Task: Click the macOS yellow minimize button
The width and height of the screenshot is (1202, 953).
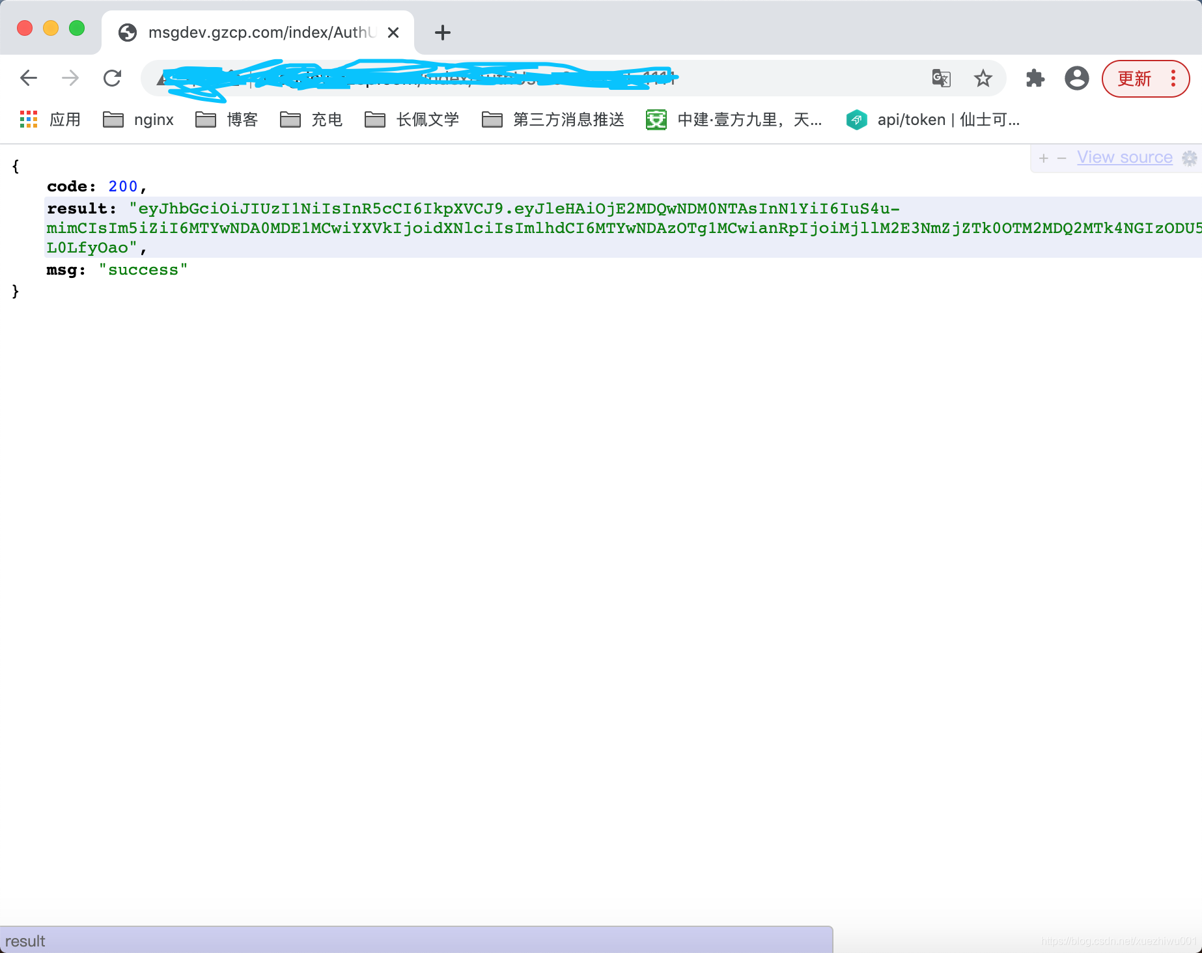Action: 51,28
